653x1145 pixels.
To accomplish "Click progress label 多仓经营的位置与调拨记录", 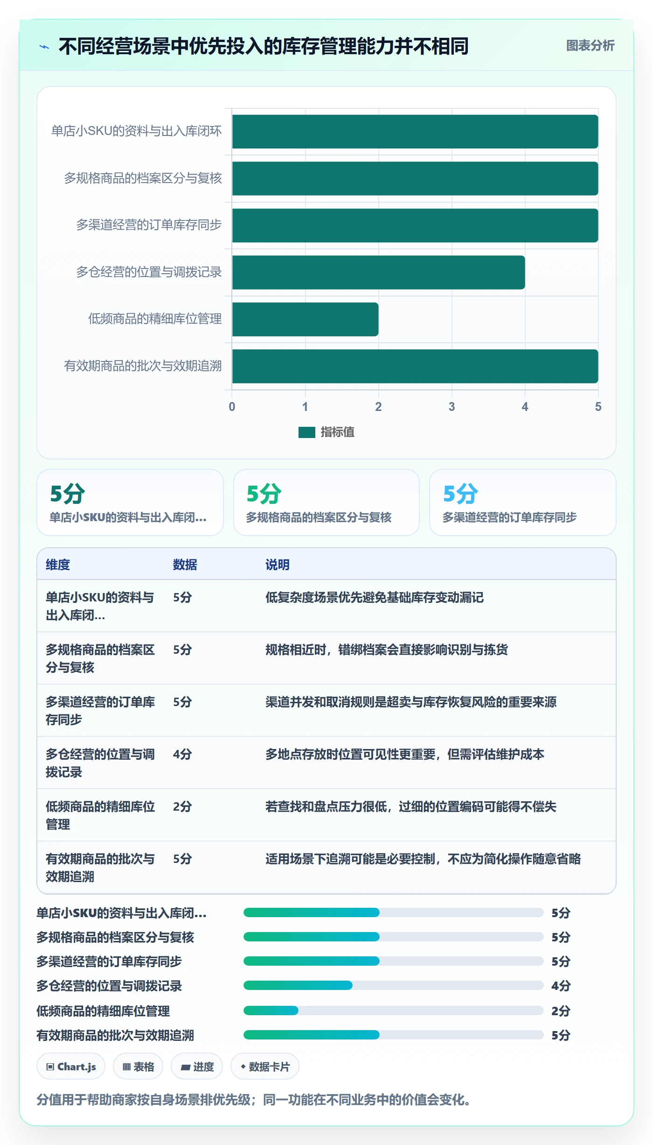I will click(x=109, y=986).
